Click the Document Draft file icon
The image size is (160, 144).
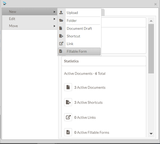61,28
